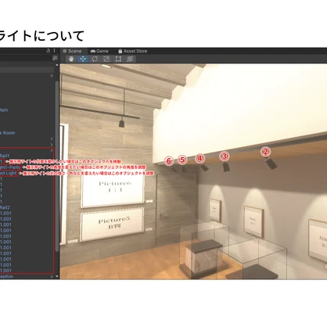Select the Rect transform tool
Screen dimensions: 327x327
[x=118, y=59]
